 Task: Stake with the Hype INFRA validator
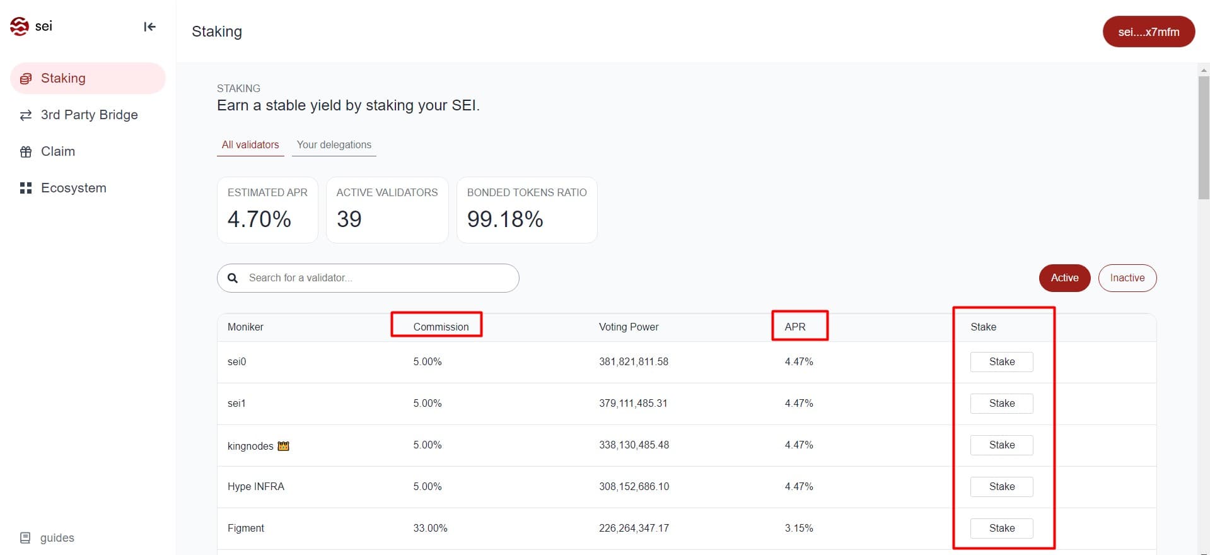(x=1002, y=487)
